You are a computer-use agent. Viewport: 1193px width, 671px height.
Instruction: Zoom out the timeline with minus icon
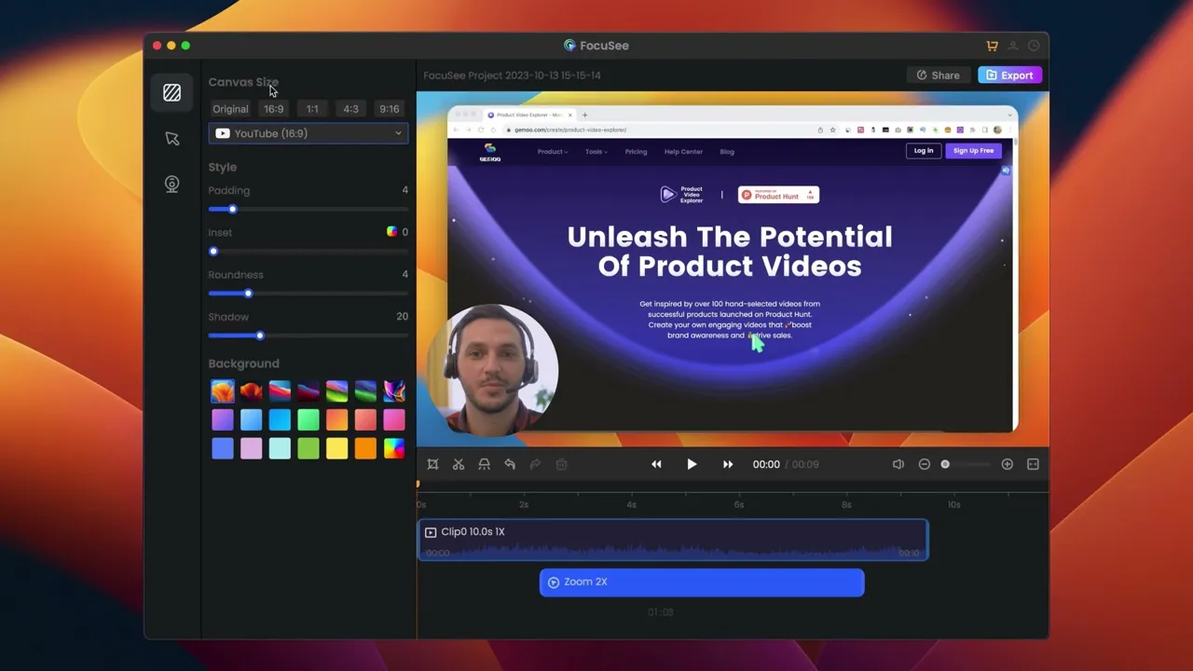[924, 464]
